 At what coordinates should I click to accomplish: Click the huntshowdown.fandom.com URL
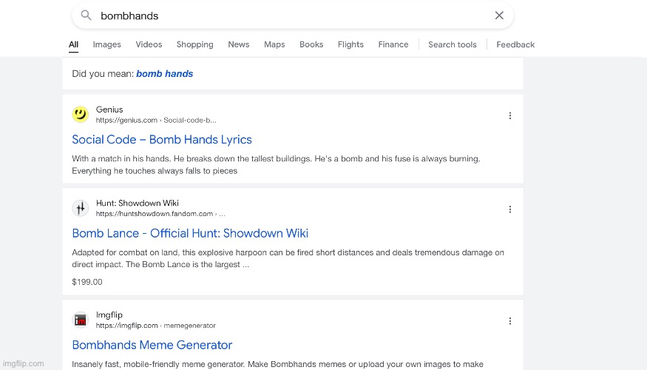[160, 214]
